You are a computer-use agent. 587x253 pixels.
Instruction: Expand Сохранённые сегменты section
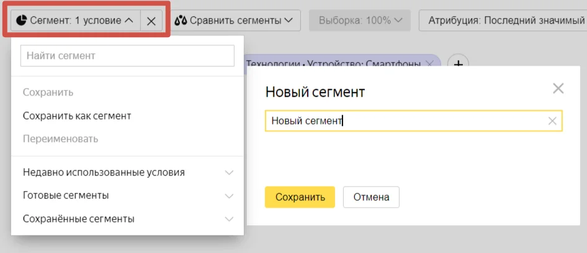pos(127,218)
